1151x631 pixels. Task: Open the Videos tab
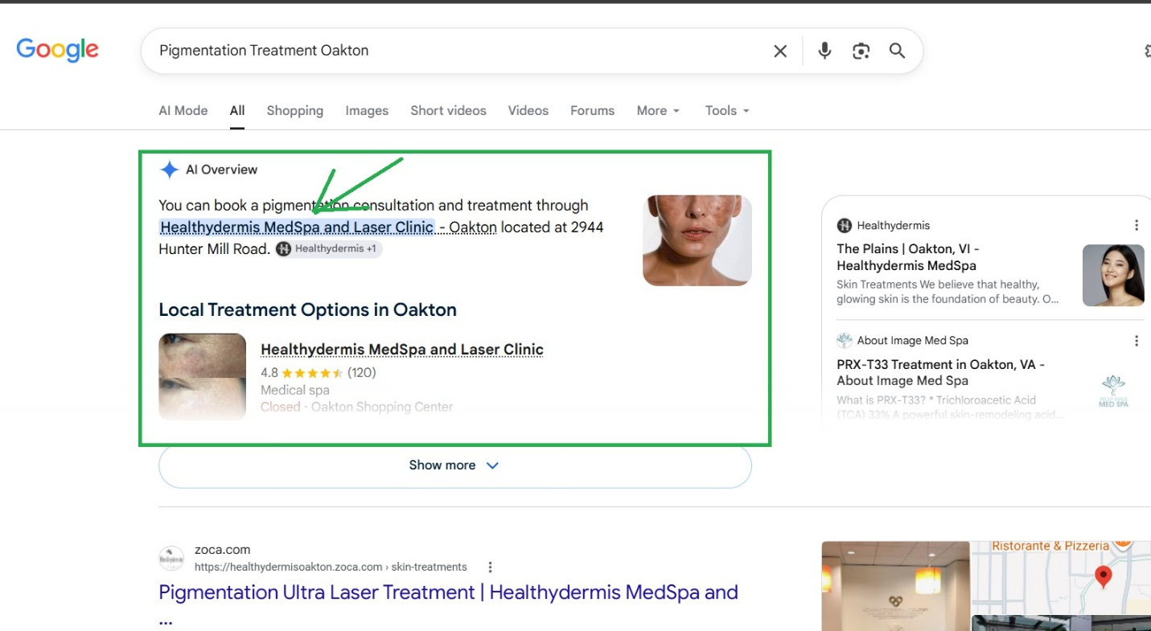click(x=528, y=111)
